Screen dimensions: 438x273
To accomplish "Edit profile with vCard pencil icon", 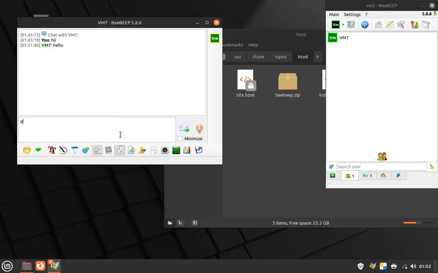I will 351,25.
